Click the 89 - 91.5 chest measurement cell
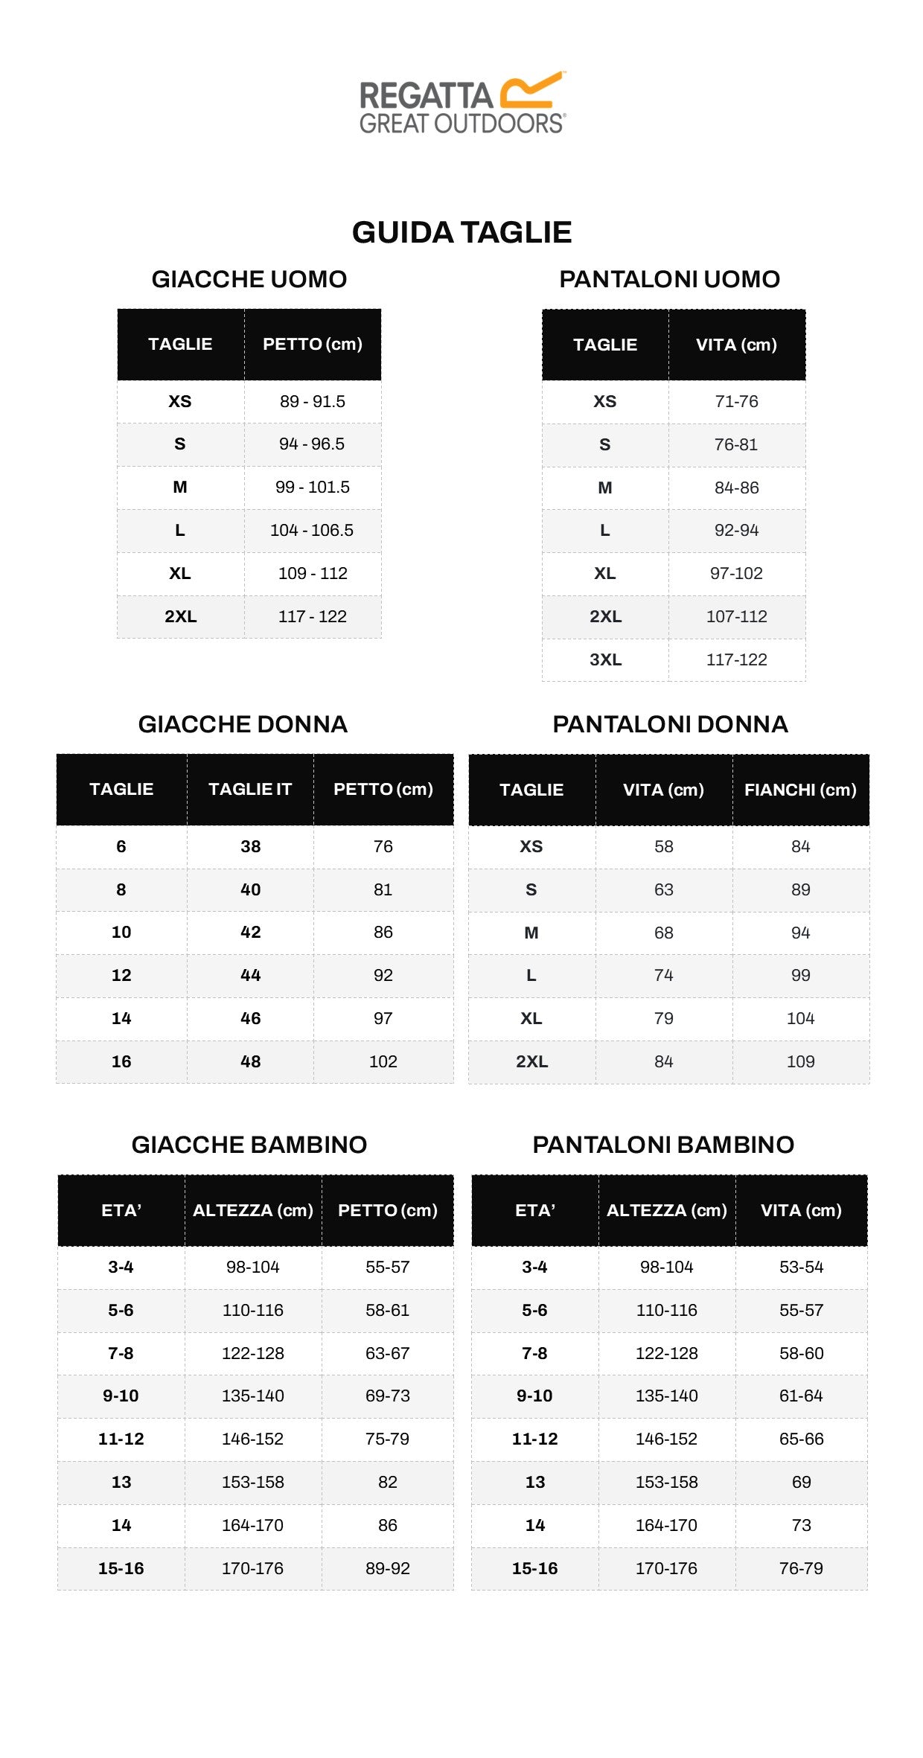 (x=313, y=401)
